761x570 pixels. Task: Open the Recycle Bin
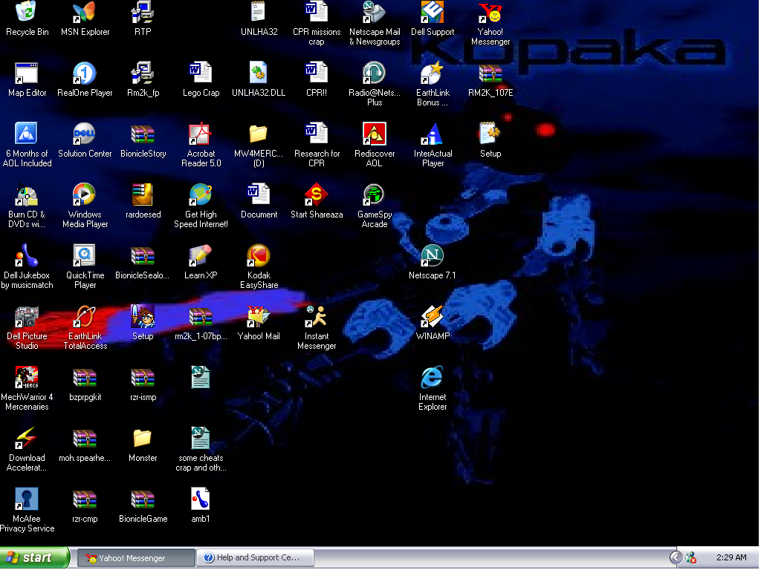[27, 13]
